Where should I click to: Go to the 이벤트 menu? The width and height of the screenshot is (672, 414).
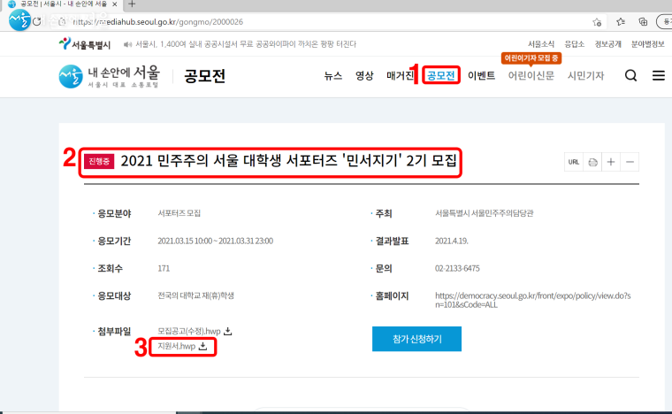[481, 76]
